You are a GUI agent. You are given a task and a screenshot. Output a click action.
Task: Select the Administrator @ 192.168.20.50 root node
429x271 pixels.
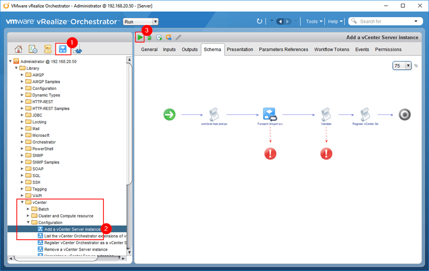tap(49, 62)
